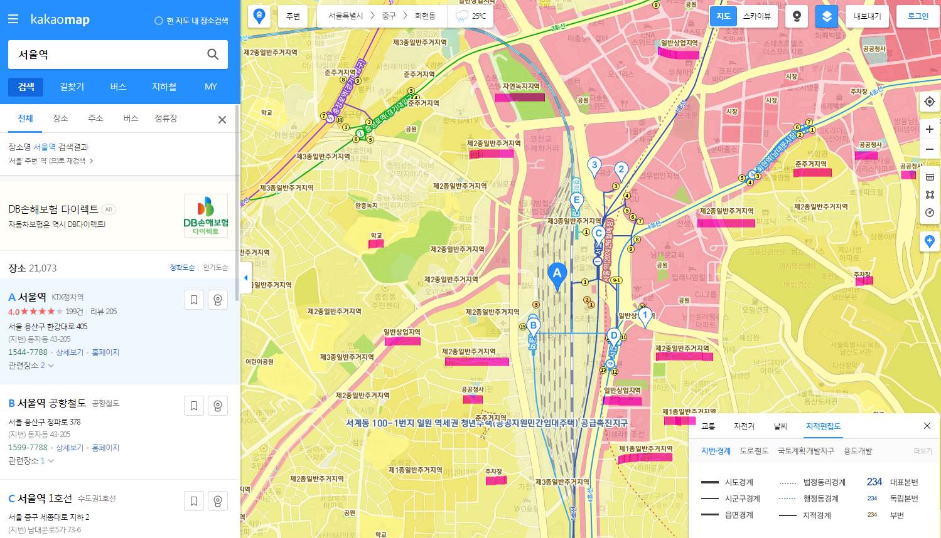Viewport: 941px width, 538px height.
Task: Click the search magnifier icon
Action: click(213, 55)
